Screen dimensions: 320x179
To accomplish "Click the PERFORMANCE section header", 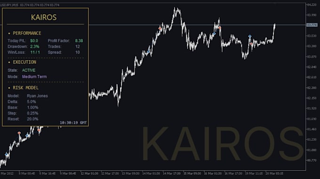I will (x=27, y=33).
